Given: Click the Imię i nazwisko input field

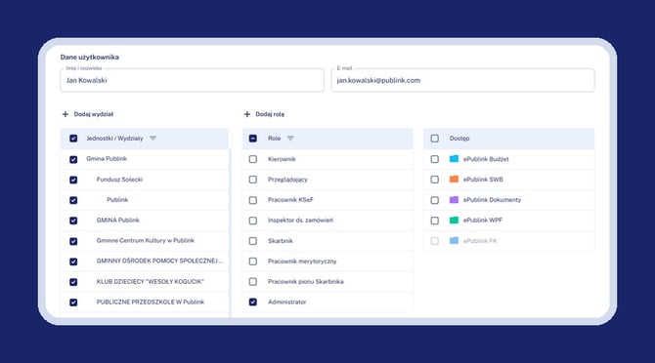Looking at the screenshot, I should tap(193, 80).
